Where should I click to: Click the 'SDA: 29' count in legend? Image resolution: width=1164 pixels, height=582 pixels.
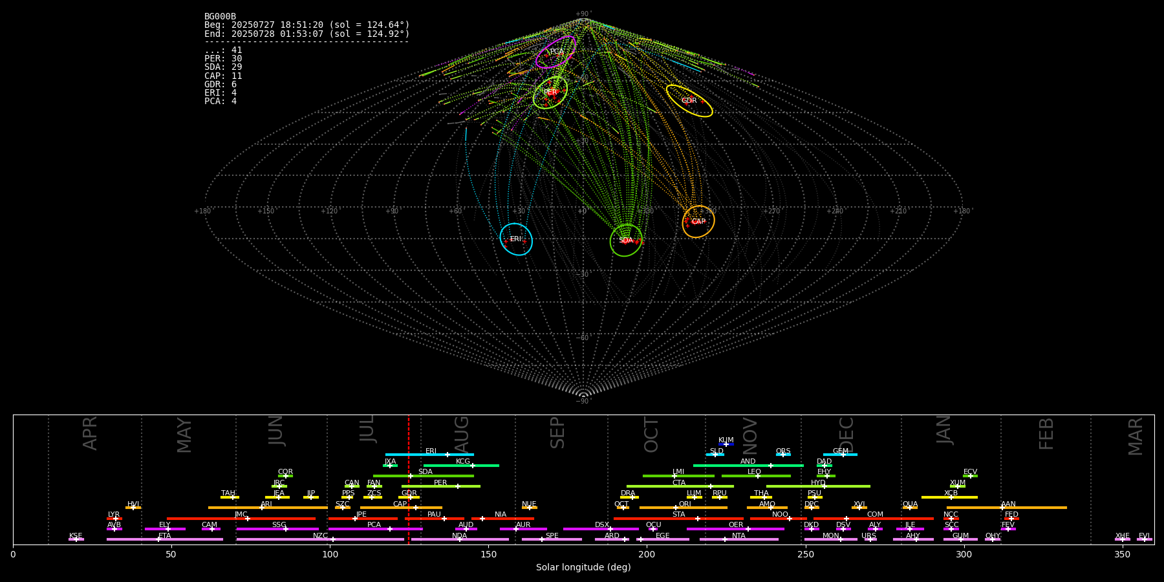click(223, 67)
